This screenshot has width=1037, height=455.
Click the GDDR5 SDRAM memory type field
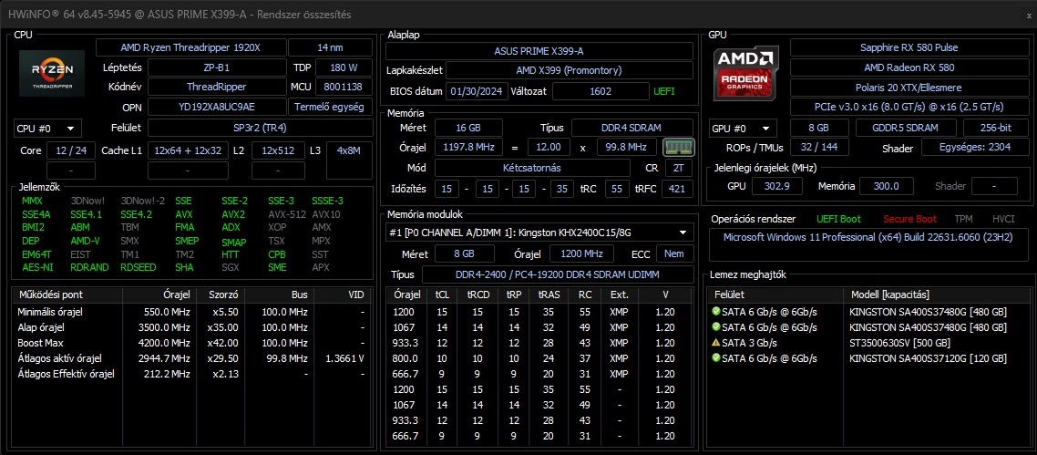coord(906,129)
